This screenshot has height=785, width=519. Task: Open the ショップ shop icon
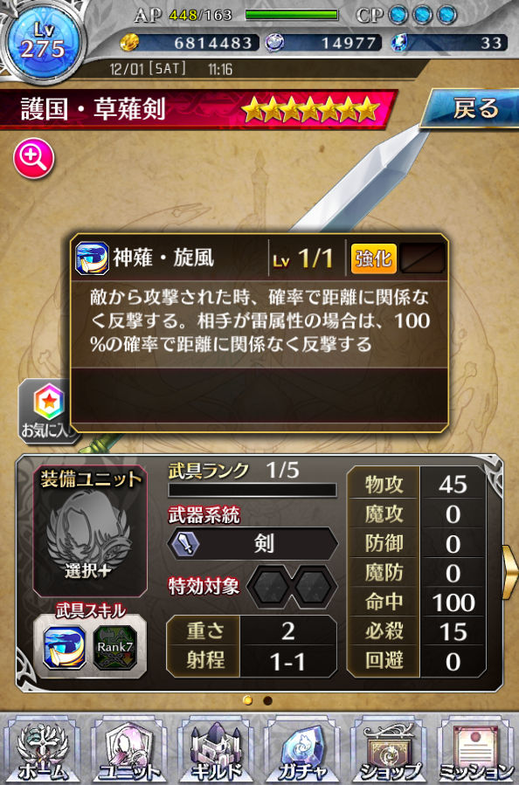click(x=390, y=749)
